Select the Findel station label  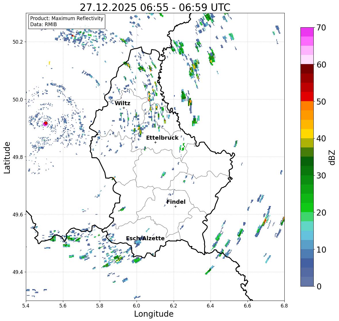176,202
